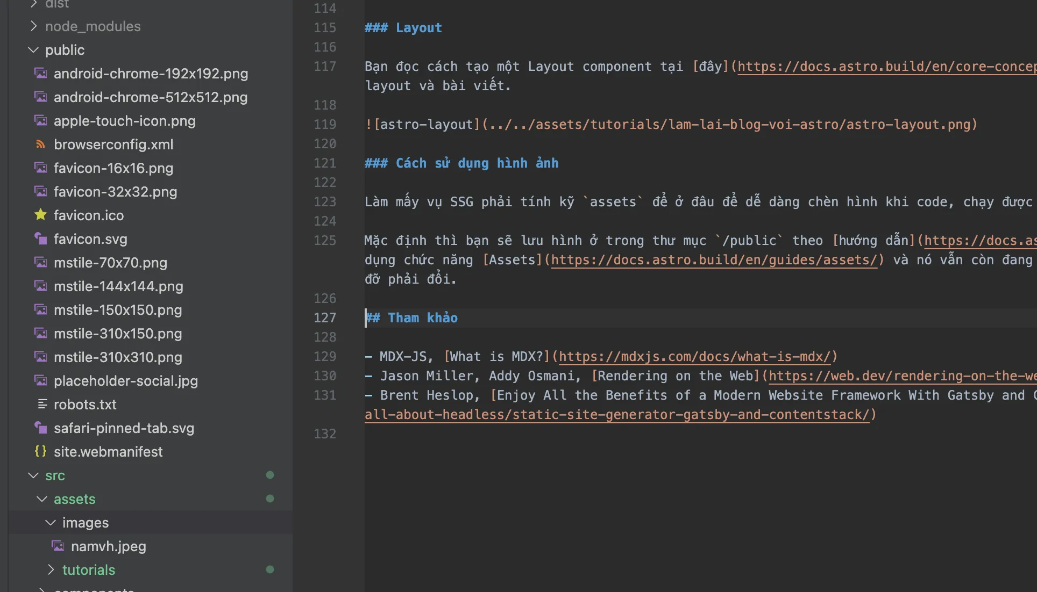
Task: Click the apple-touch-icon.png image icon
Action: pos(40,120)
